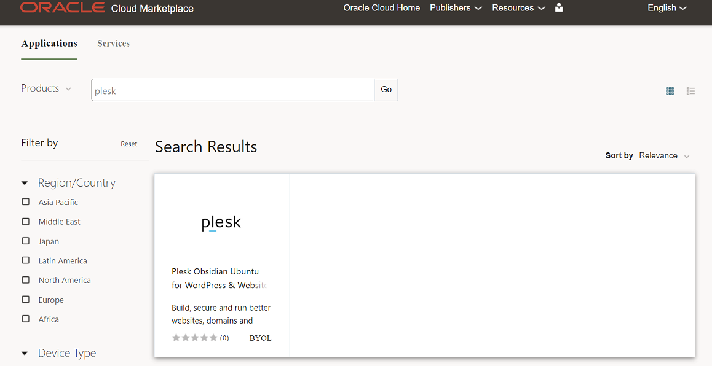The height and width of the screenshot is (366, 712).
Task: Click inside the plesk search field
Action: [232, 90]
